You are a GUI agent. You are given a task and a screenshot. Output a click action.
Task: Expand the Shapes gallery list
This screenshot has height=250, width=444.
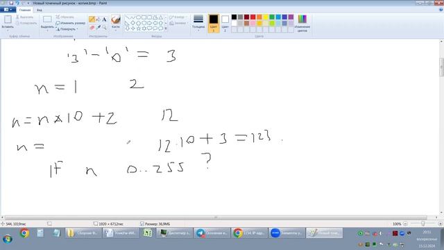point(166,28)
